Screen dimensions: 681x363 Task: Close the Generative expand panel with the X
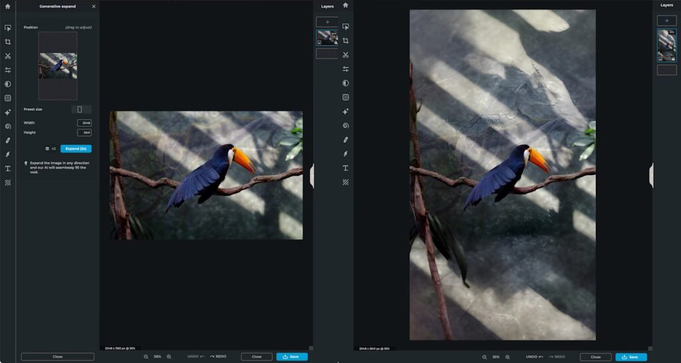[x=93, y=6]
